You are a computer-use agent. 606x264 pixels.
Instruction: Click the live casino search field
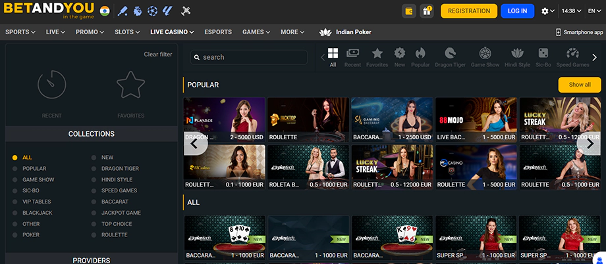pos(249,57)
